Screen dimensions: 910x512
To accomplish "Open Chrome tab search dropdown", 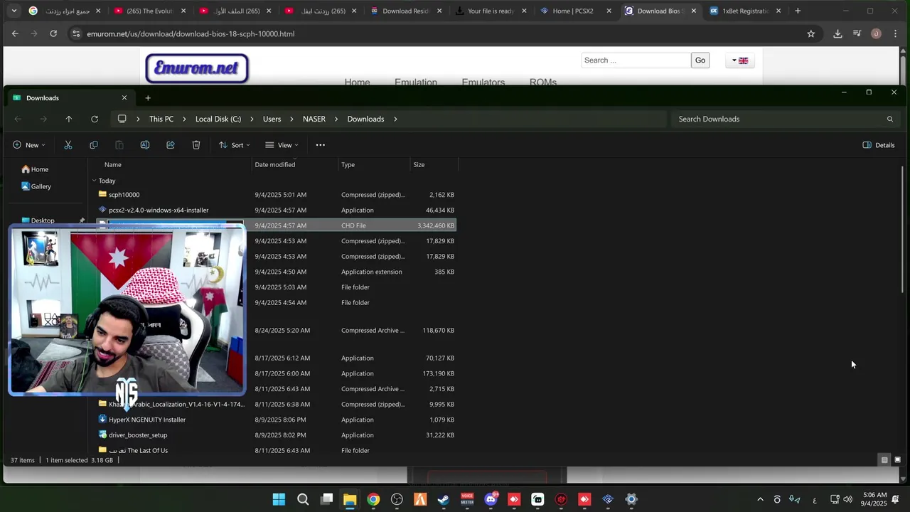I will point(14,11).
